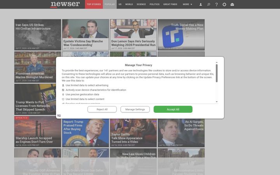Click the 'Use limited data to select content' icon
This screenshot has height=175, width=280.
tap(63, 99)
